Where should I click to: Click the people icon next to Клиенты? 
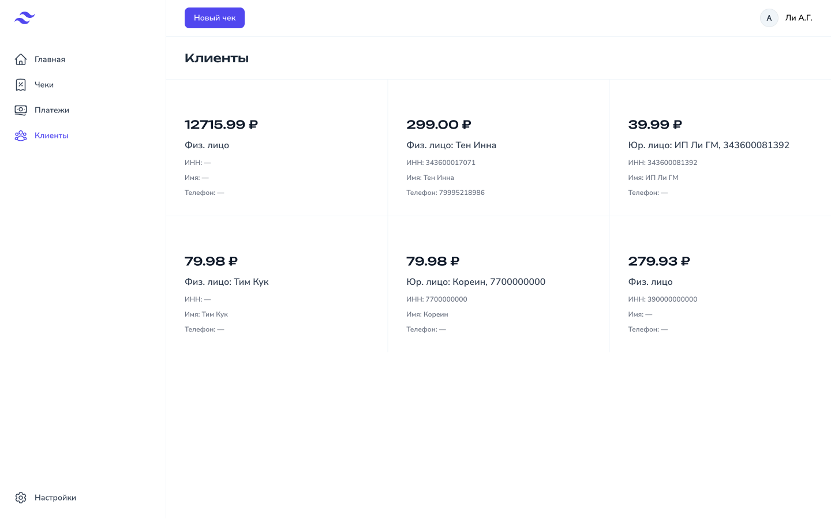tap(21, 136)
